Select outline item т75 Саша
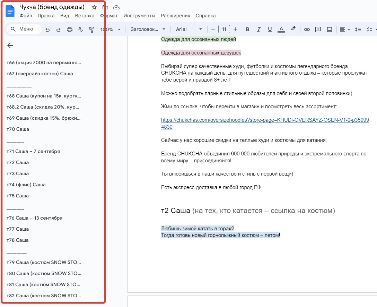Viewport: 377px width, 307px height. tap(18, 196)
